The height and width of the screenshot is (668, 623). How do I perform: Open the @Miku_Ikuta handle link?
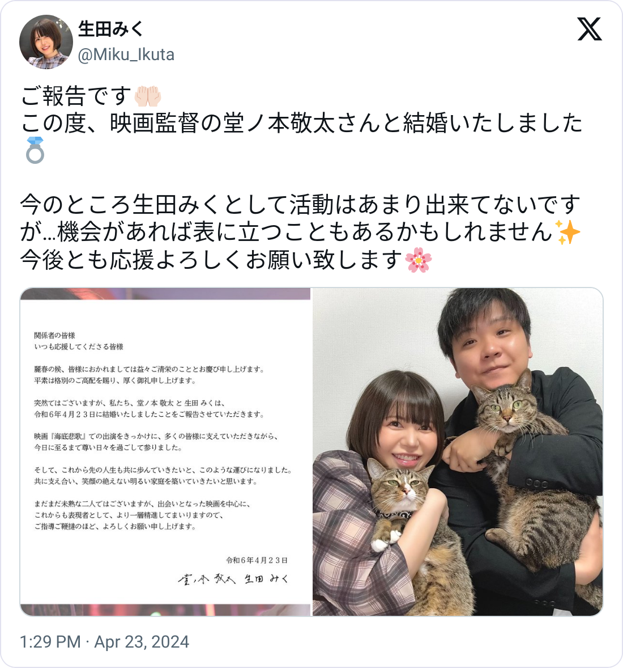pyautogui.click(x=126, y=54)
